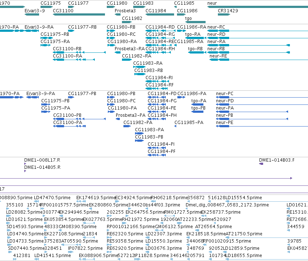This screenshot has width=308, height=261.
Task: Select the Dmel_dig_008467_0583_2172.3prime label
Action: coord(227,205)
